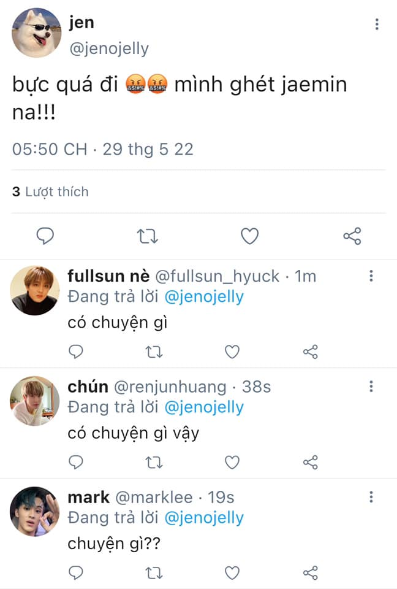The width and height of the screenshot is (397, 589).
Task: Open more options on mark's reply
Action: coord(371,497)
